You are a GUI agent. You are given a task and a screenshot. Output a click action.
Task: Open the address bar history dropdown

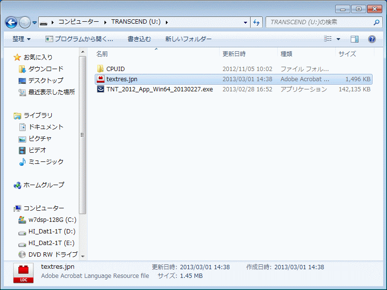point(245,23)
